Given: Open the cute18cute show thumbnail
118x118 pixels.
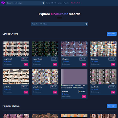Looking at the screenshot, I should 103,77.
